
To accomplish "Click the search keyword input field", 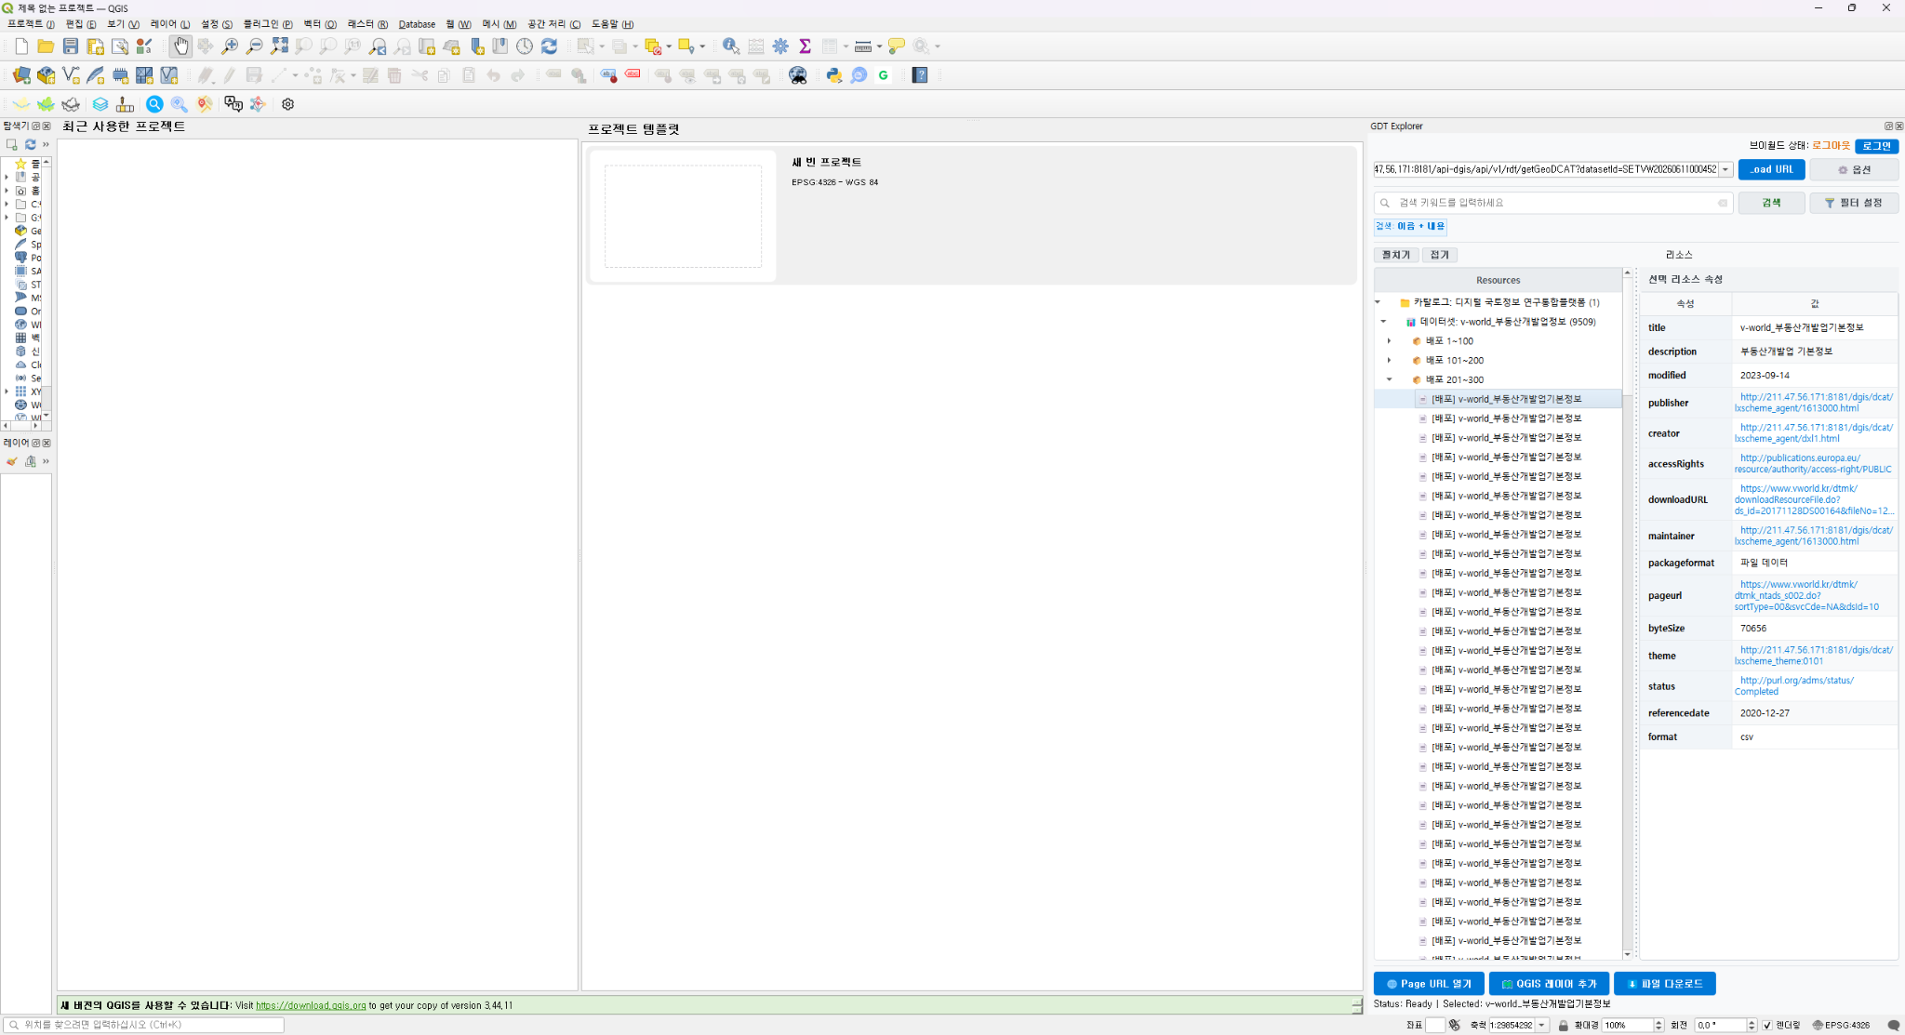I will [1553, 203].
